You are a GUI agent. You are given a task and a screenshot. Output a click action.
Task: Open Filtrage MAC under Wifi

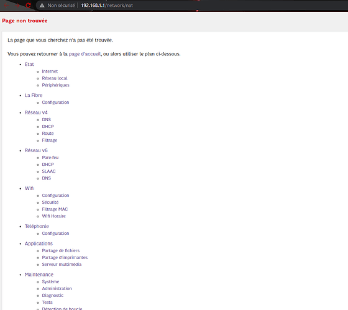pos(55,209)
